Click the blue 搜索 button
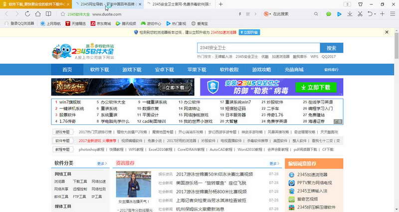 tap(332, 48)
